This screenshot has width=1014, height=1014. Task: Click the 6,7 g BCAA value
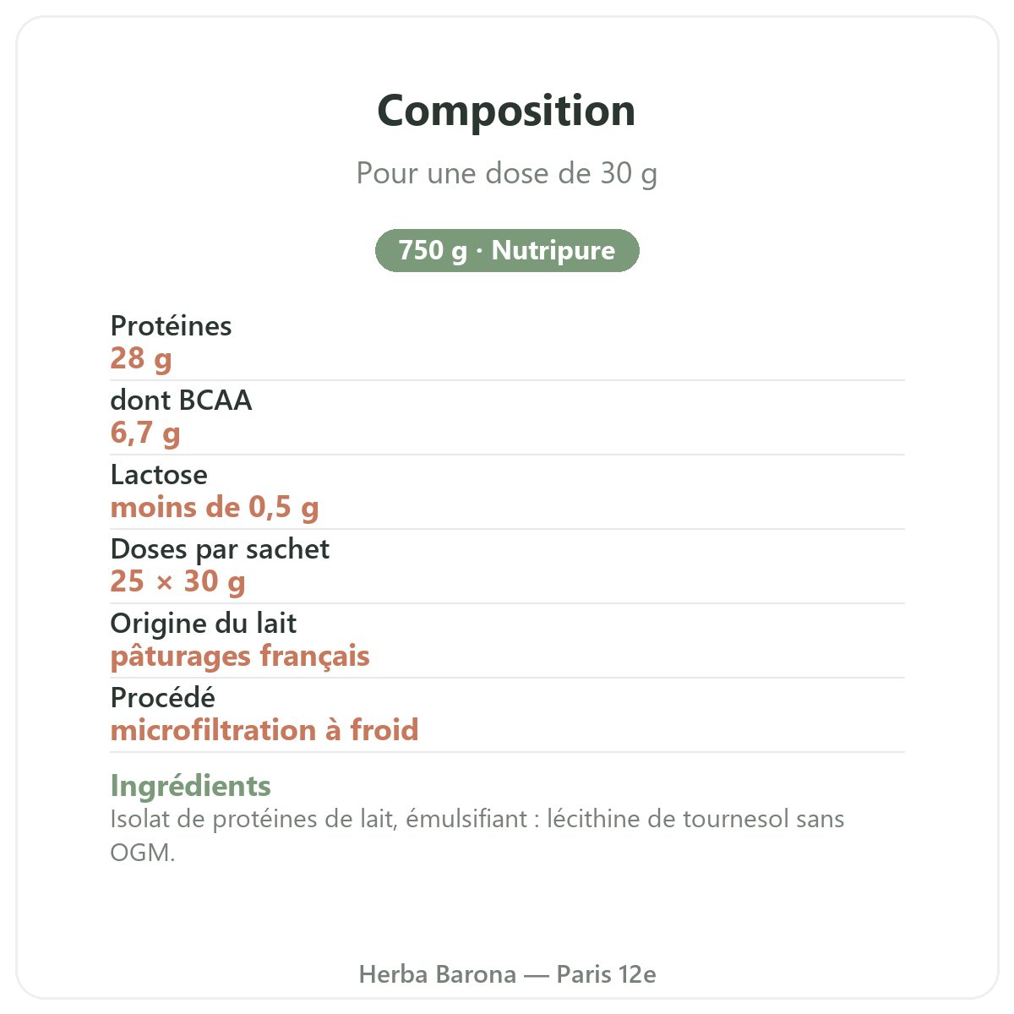[145, 433]
